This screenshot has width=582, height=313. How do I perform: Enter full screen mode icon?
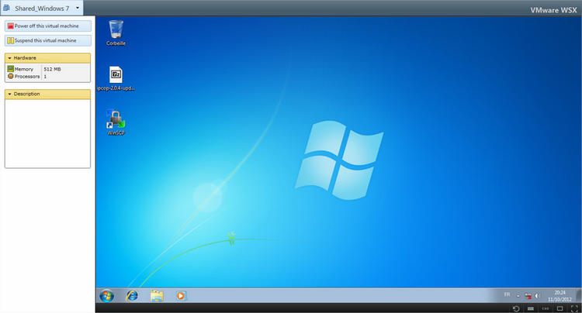[x=574, y=308]
